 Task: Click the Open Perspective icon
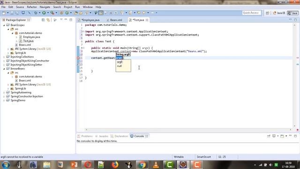[x=268, y=13]
